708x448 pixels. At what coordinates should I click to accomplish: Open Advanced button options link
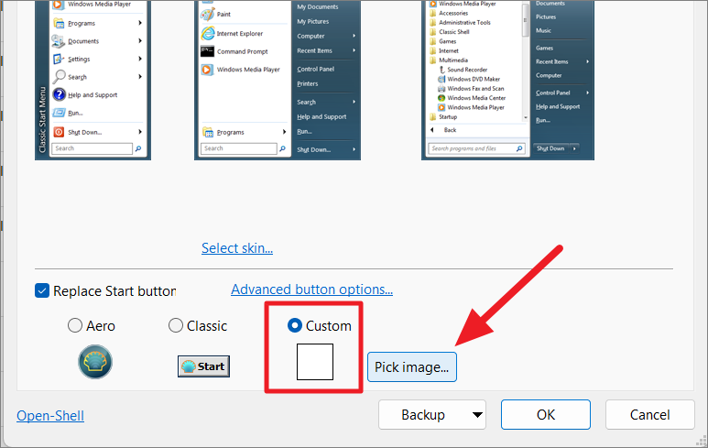pos(311,290)
